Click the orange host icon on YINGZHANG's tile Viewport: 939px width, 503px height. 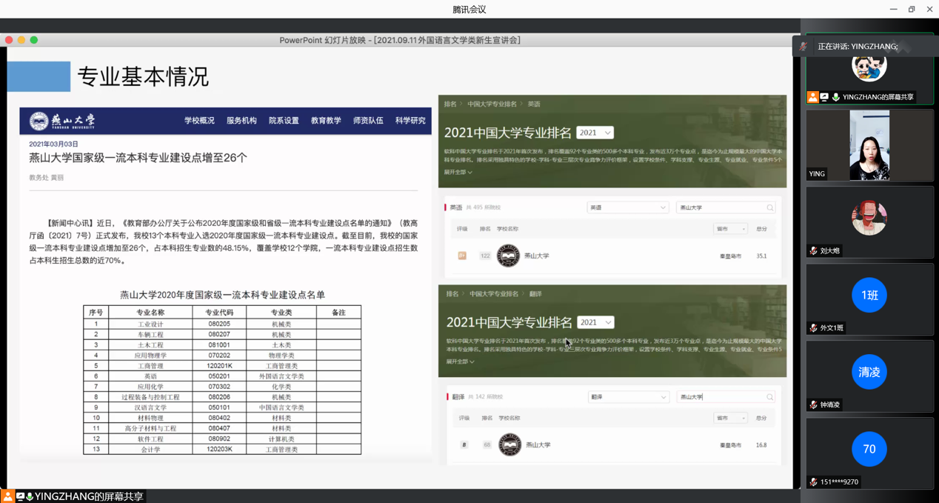[812, 97]
